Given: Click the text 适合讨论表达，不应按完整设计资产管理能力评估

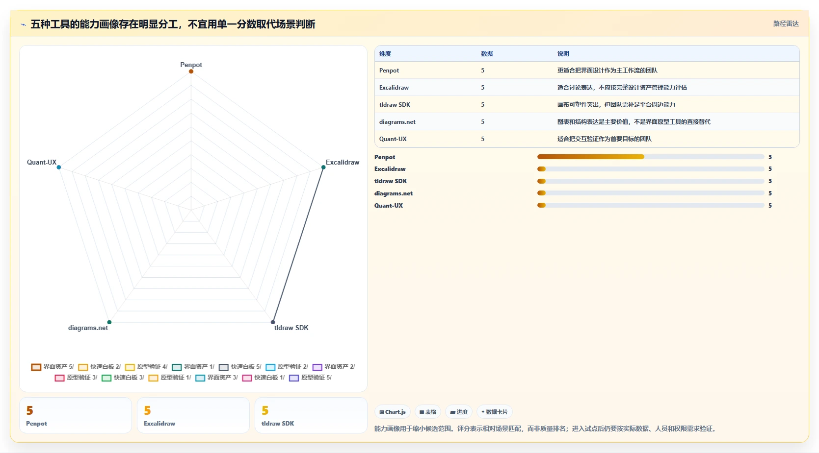Looking at the screenshot, I should (622, 88).
